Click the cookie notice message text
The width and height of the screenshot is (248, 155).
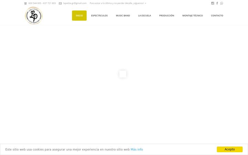click(x=68, y=149)
